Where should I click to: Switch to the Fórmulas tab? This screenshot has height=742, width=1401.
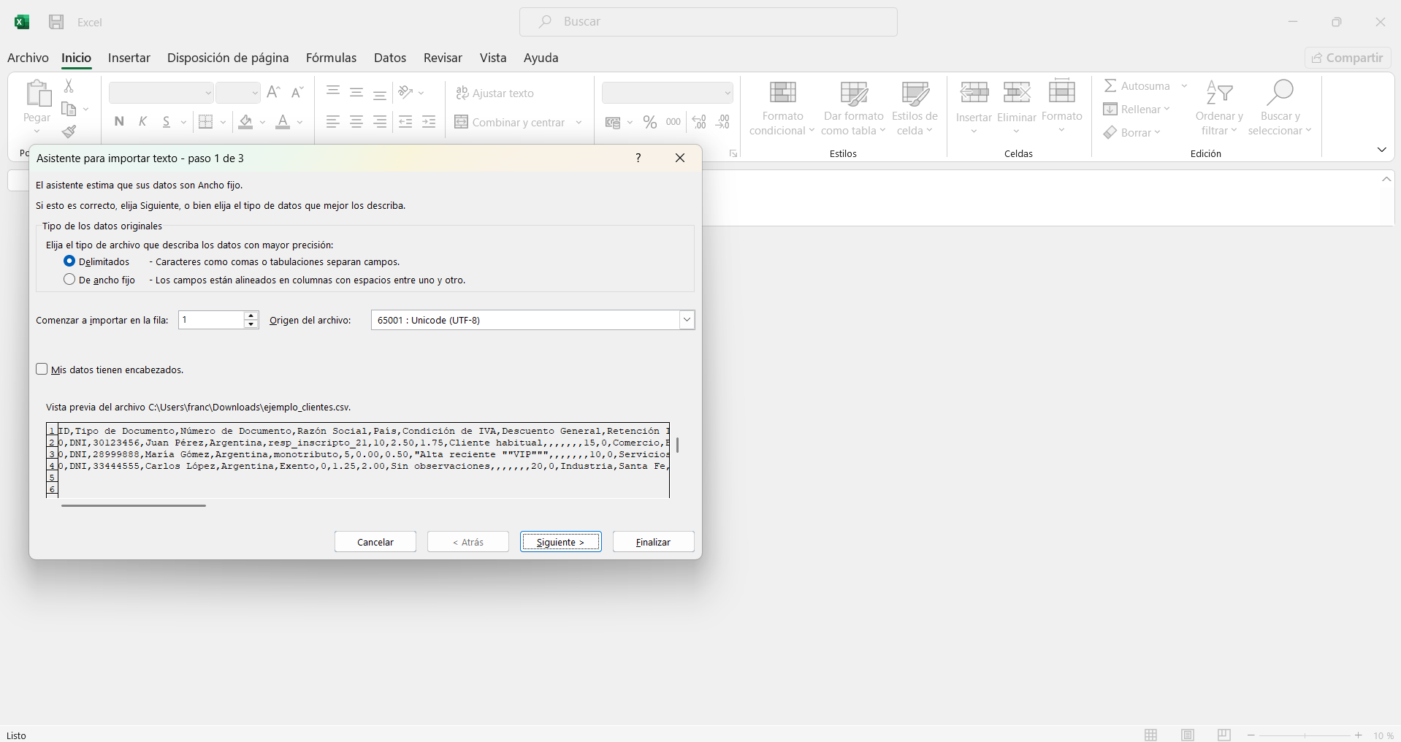[331, 58]
